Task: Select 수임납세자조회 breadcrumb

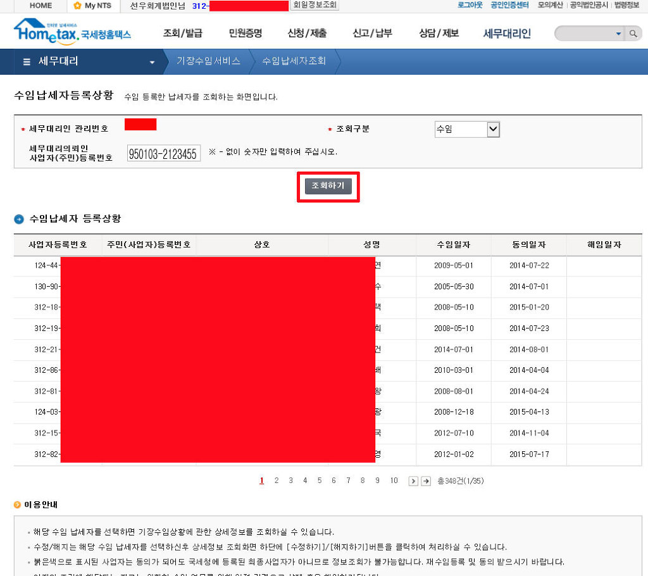Action: pyautogui.click(x=294, y=61)
